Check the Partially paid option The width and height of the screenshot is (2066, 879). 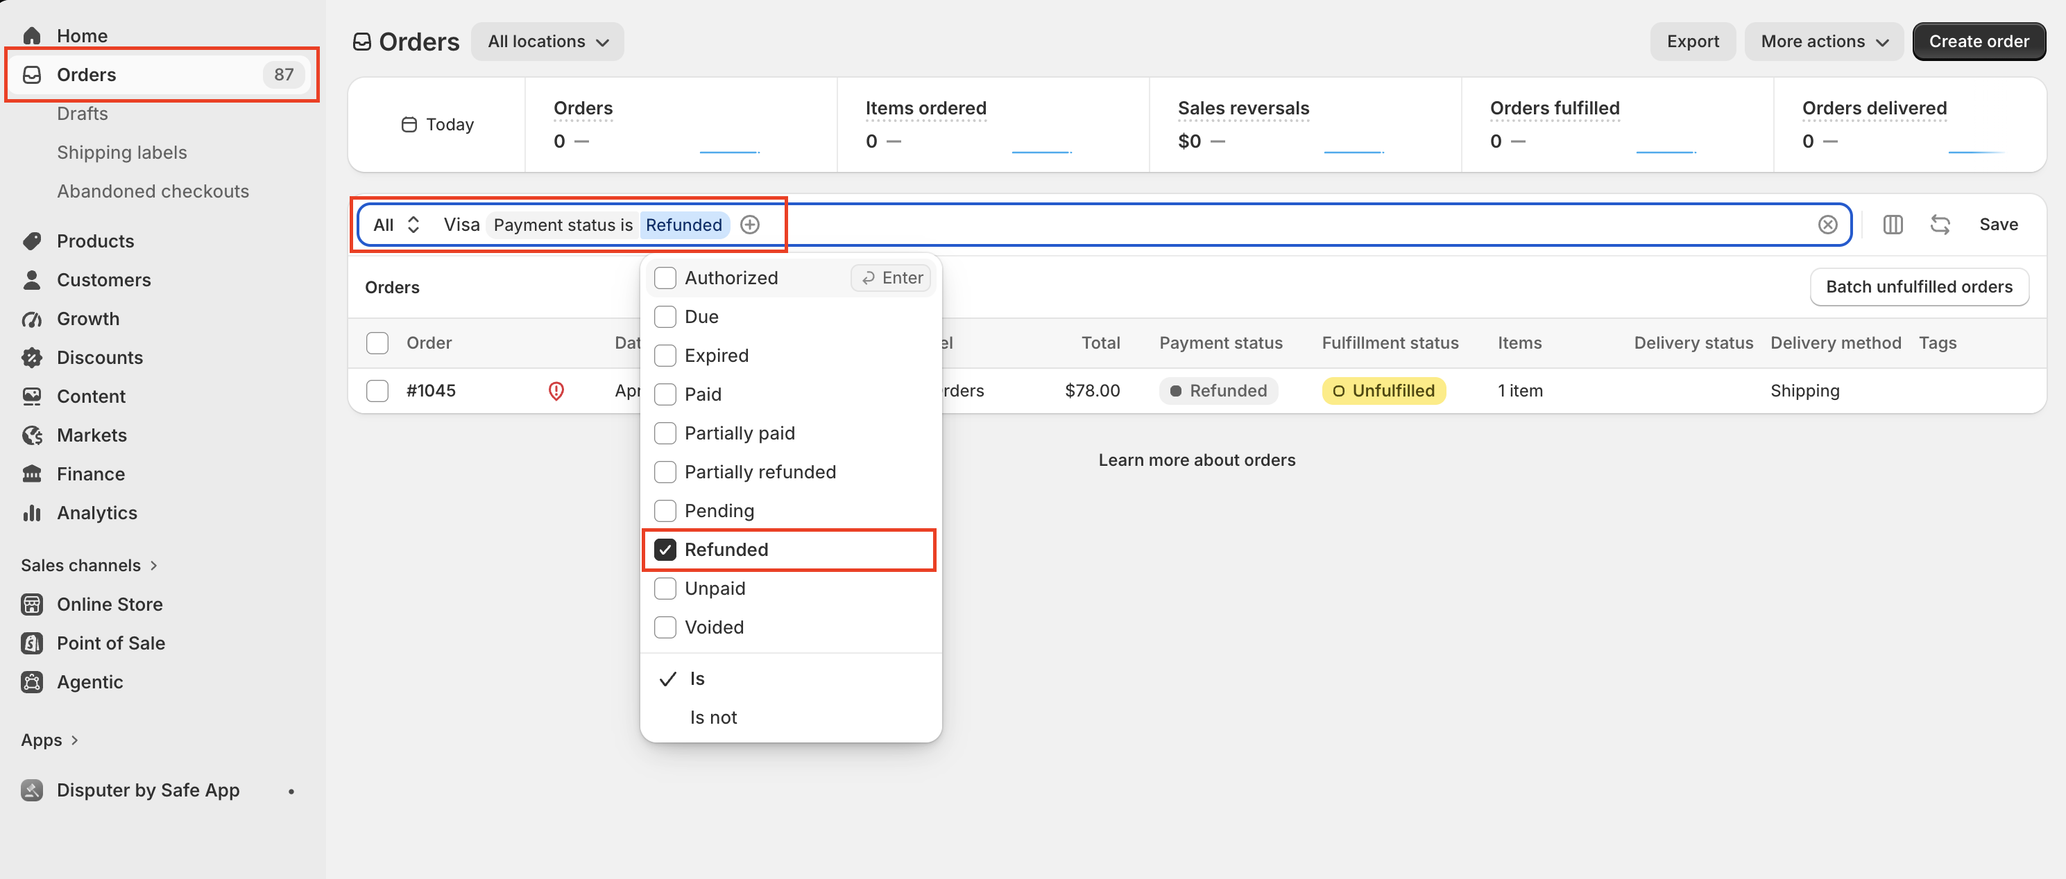pos(665,433)
